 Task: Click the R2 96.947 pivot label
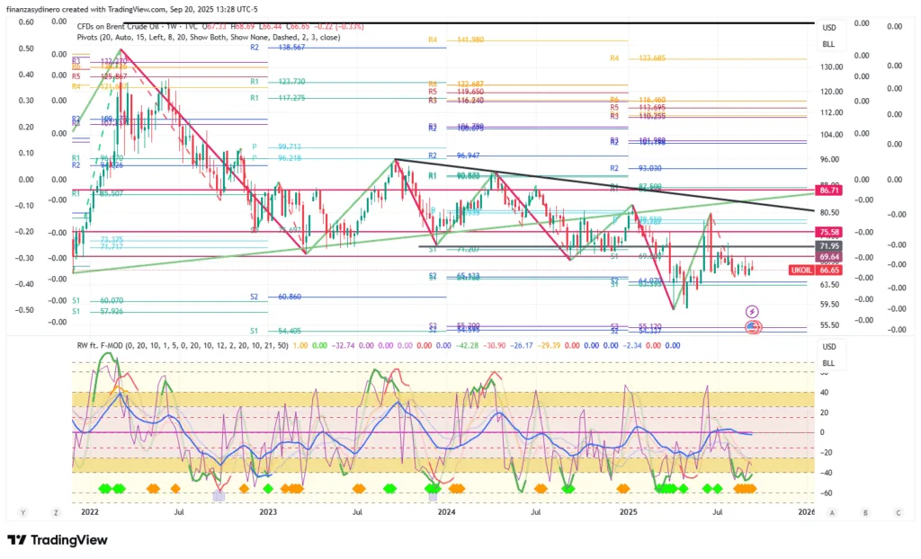click(x=453, y=155)
